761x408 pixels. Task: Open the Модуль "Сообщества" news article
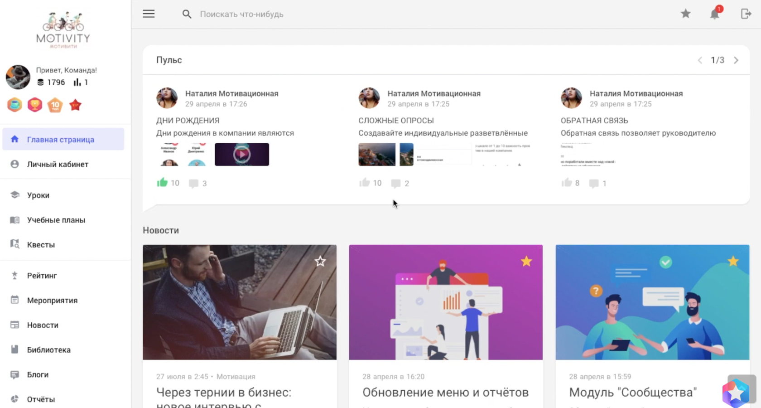click(632, 392)
